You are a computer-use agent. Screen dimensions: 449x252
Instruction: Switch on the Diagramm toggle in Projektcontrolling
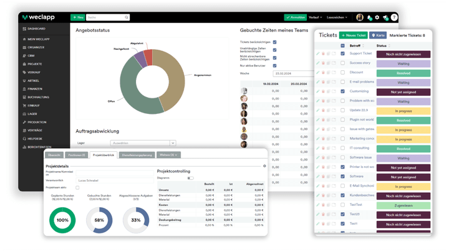click(x=190, y=178)
